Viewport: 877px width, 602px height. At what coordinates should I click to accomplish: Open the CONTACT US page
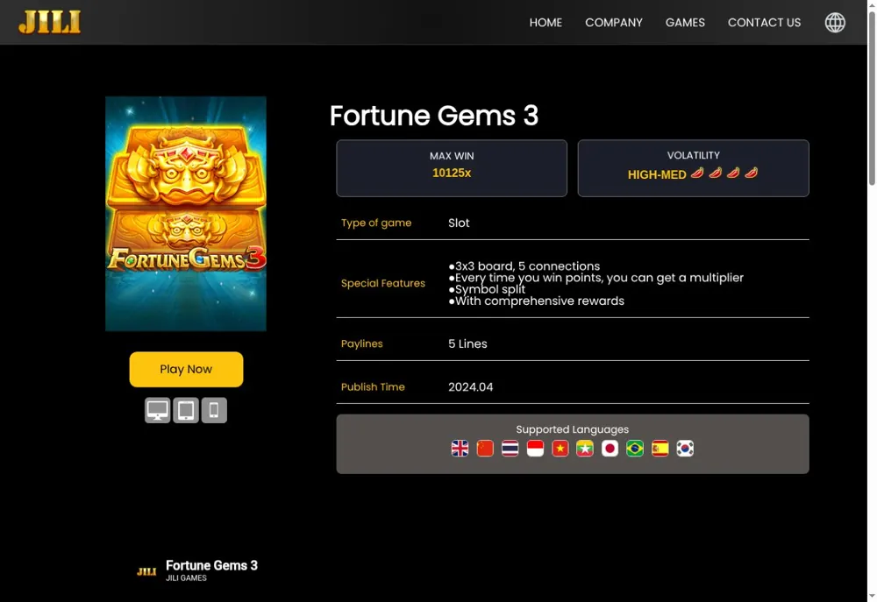[x=764, y=23]
